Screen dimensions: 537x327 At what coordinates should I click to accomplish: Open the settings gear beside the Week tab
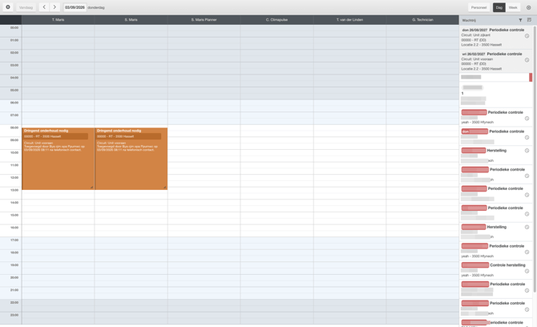(x=528, y=7)
